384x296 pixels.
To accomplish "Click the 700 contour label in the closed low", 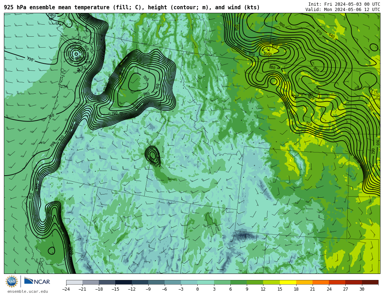I will [145, 78].
